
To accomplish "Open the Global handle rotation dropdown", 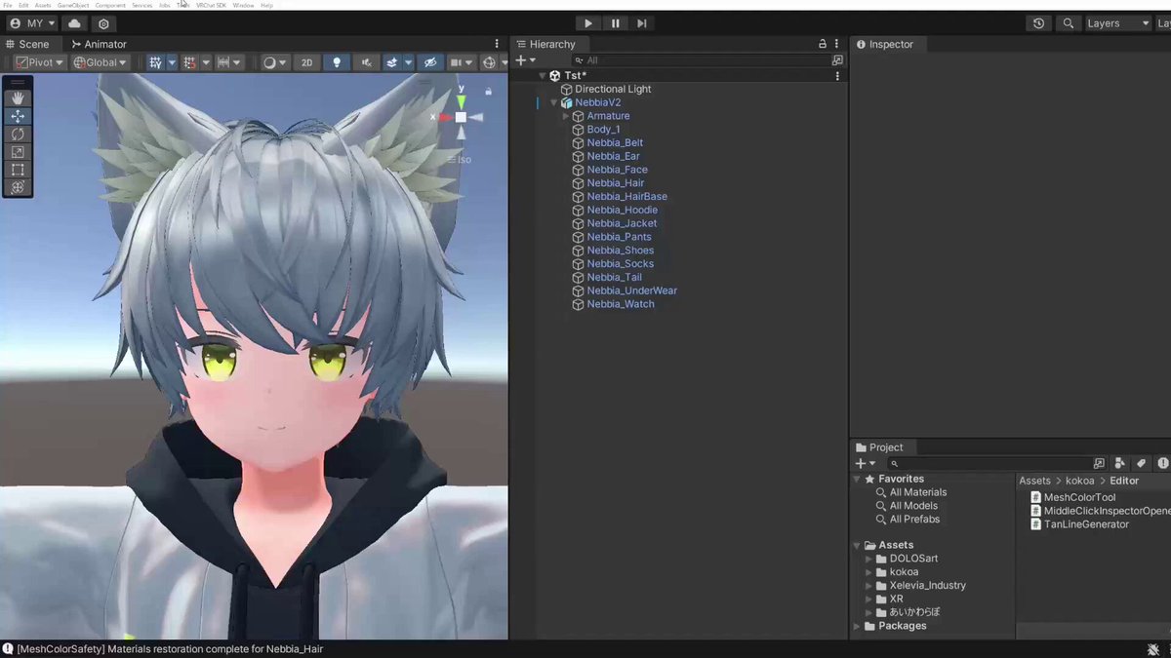I will [101, 62].
